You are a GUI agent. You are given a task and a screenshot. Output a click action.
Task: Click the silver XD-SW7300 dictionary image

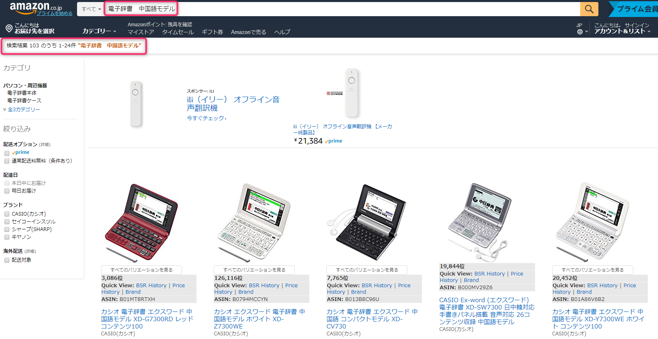point(479,220)
